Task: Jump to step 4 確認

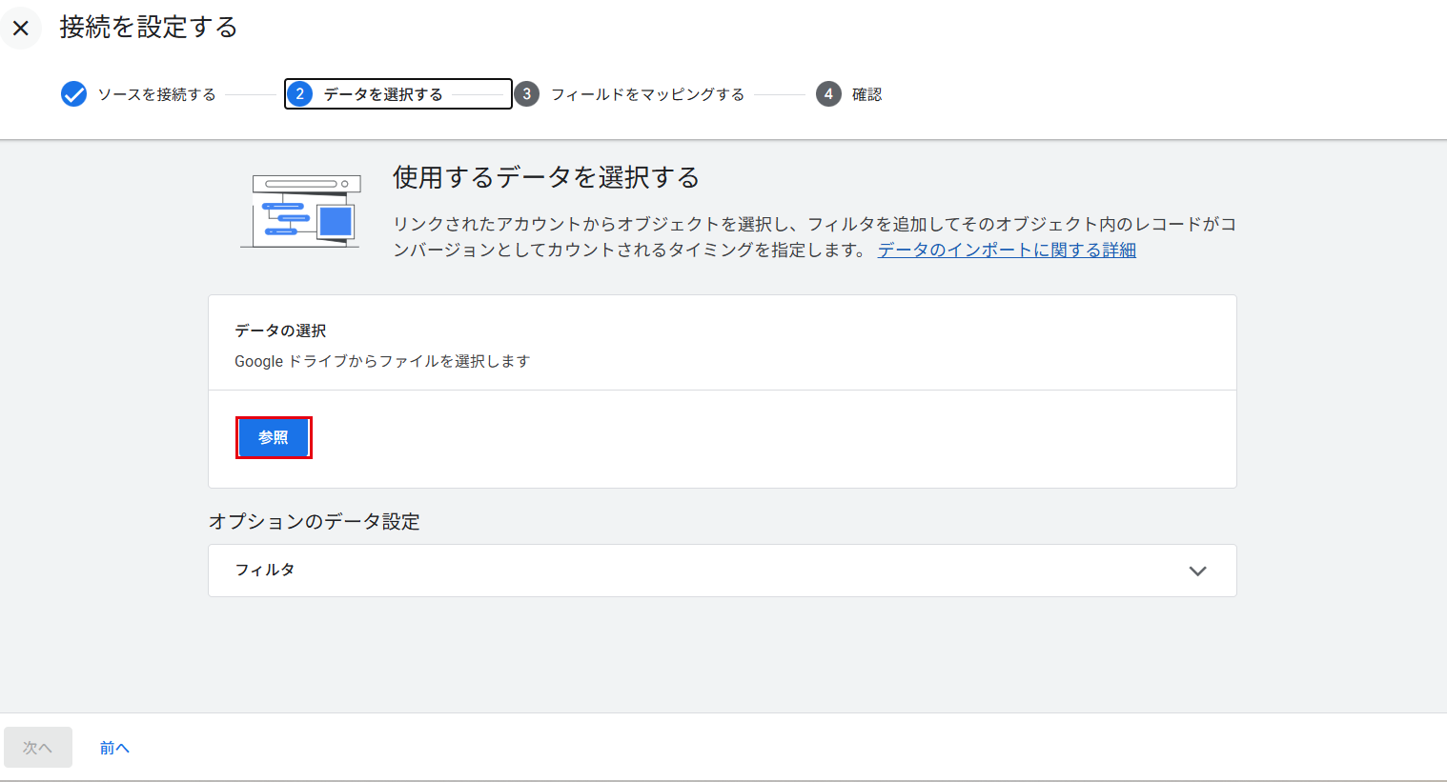Action: 849,94
